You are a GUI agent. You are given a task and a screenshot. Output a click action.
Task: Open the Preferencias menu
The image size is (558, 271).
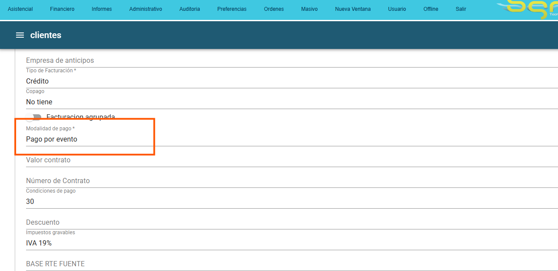[x=232, y=9]
